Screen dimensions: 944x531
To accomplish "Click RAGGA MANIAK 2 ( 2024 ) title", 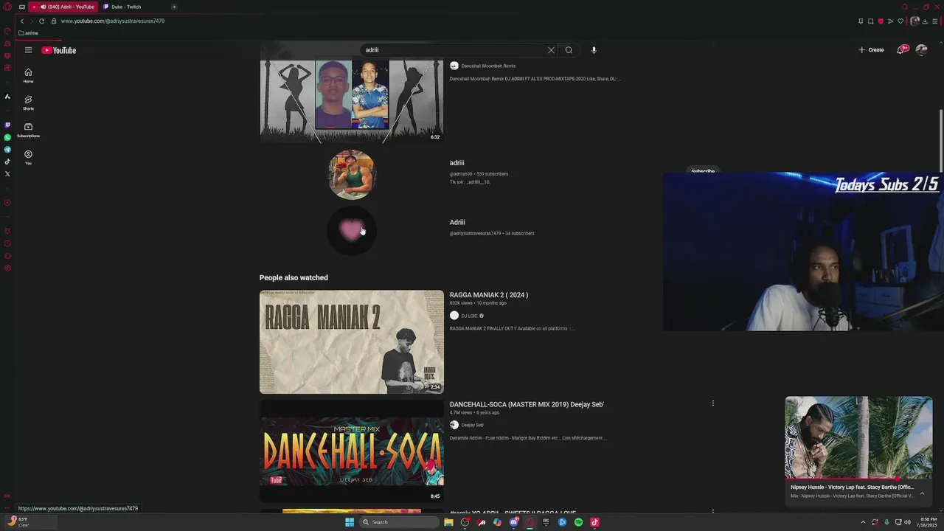I will coord(489,295).
